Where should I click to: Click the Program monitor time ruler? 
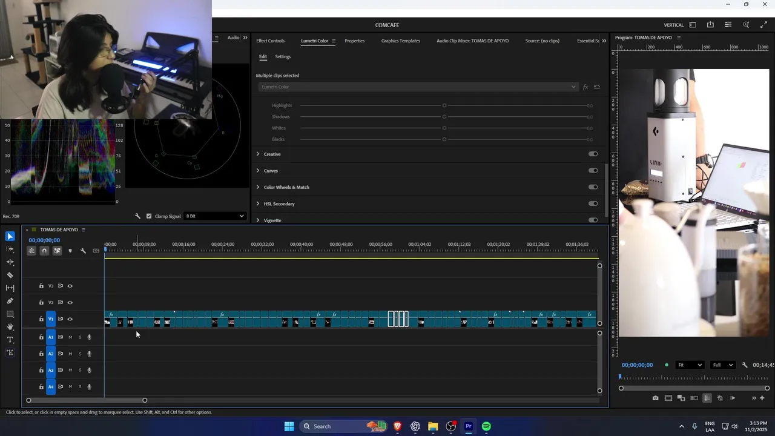pyautogui.click(x=694, y=377)
